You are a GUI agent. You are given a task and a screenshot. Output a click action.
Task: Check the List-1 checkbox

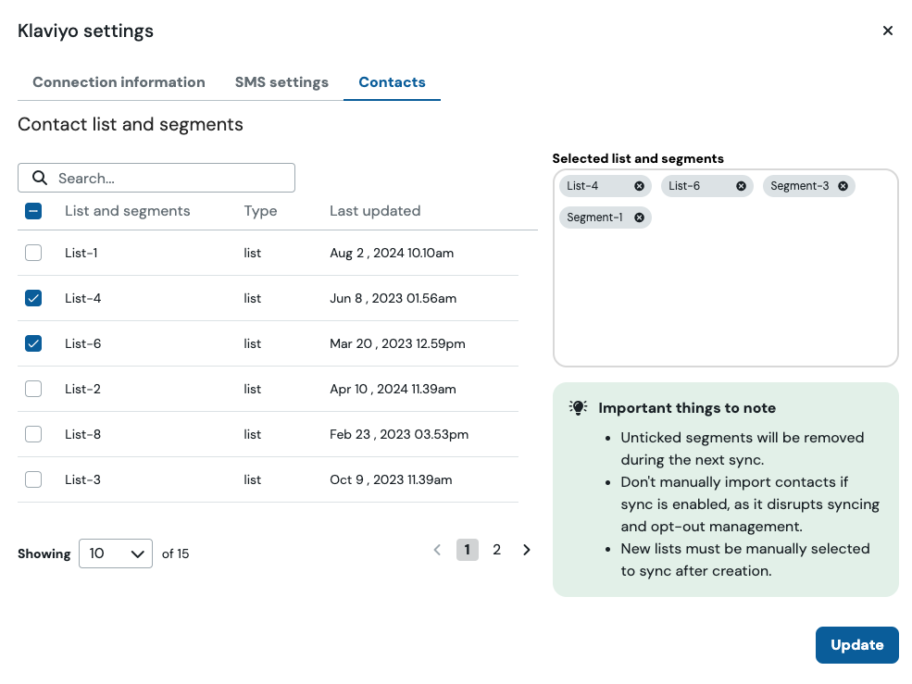coord(33,253)
